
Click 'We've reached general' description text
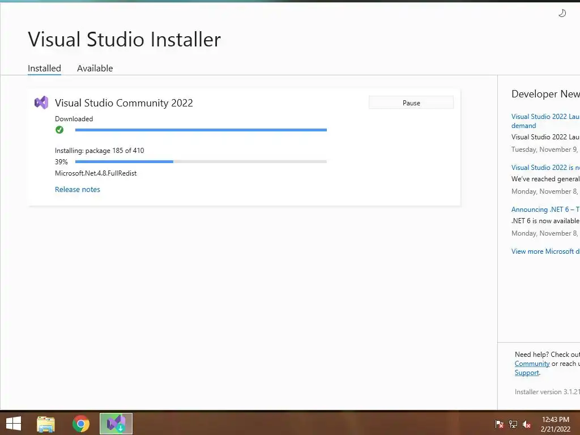[545, 179]
